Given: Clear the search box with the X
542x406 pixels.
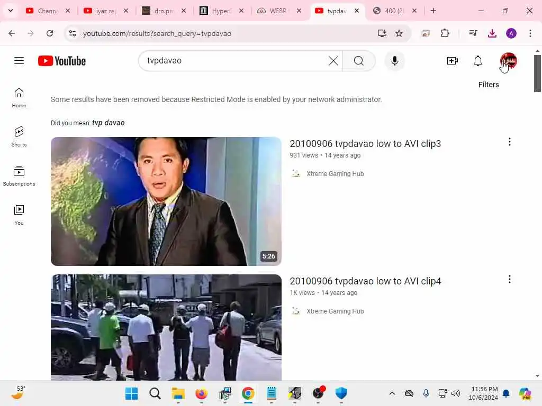Looking at the screenshot, I should (333, 61).
